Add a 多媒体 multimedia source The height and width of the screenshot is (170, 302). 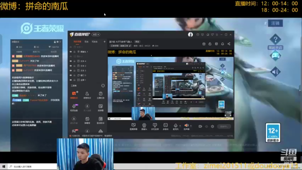click(165, 127)
